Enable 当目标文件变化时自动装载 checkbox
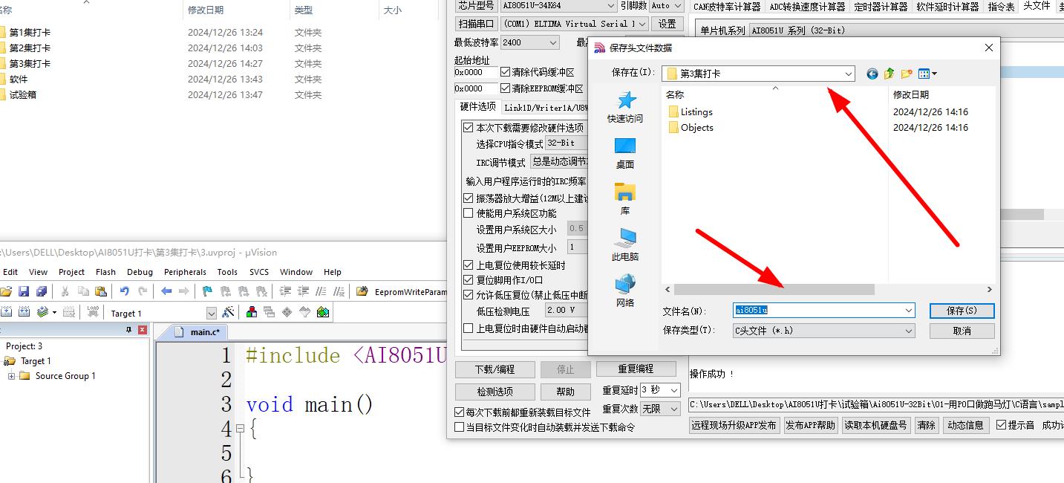Viewport: 1064px width, 483px height. pos(460,427)
